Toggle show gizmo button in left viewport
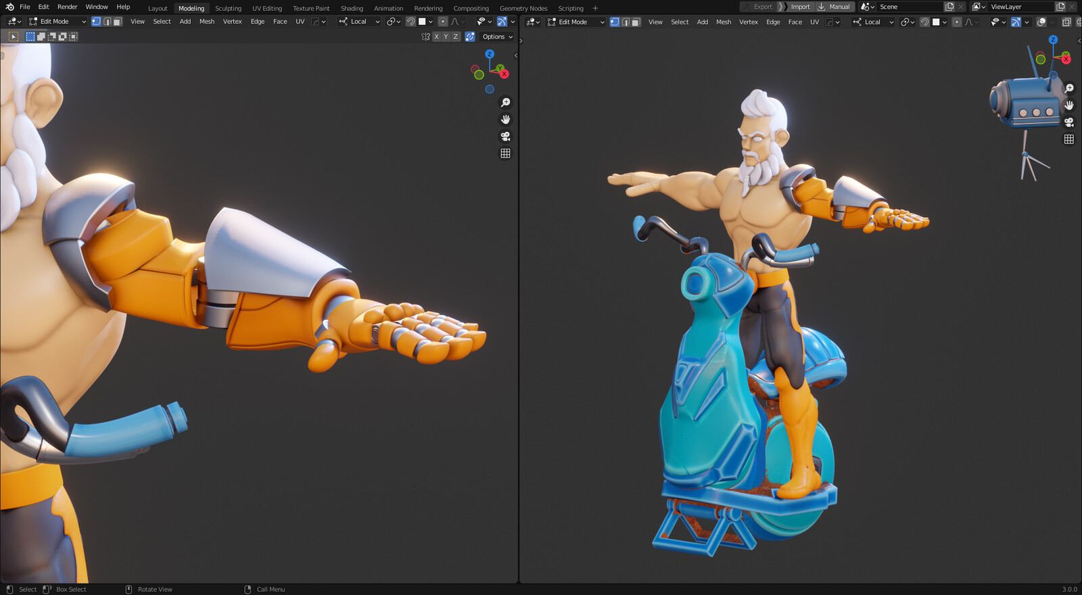Viewport: 1082px width, 595px height. (502, 22)
